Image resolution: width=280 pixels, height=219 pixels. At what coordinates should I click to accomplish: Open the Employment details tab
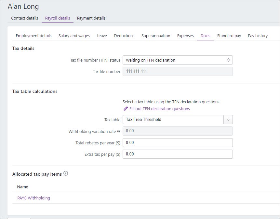tap(33, 36)
